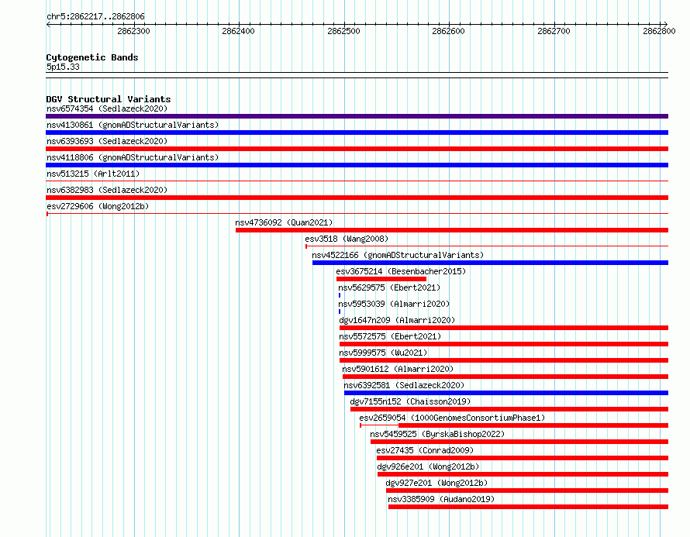690x537 pixels.
Task: Click the 2862400 ruler position
Action: click(x=238, y=31)
